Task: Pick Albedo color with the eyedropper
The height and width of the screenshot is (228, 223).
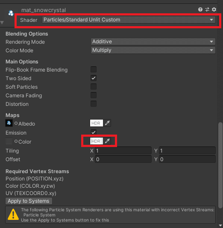Action: pos(107,123)
